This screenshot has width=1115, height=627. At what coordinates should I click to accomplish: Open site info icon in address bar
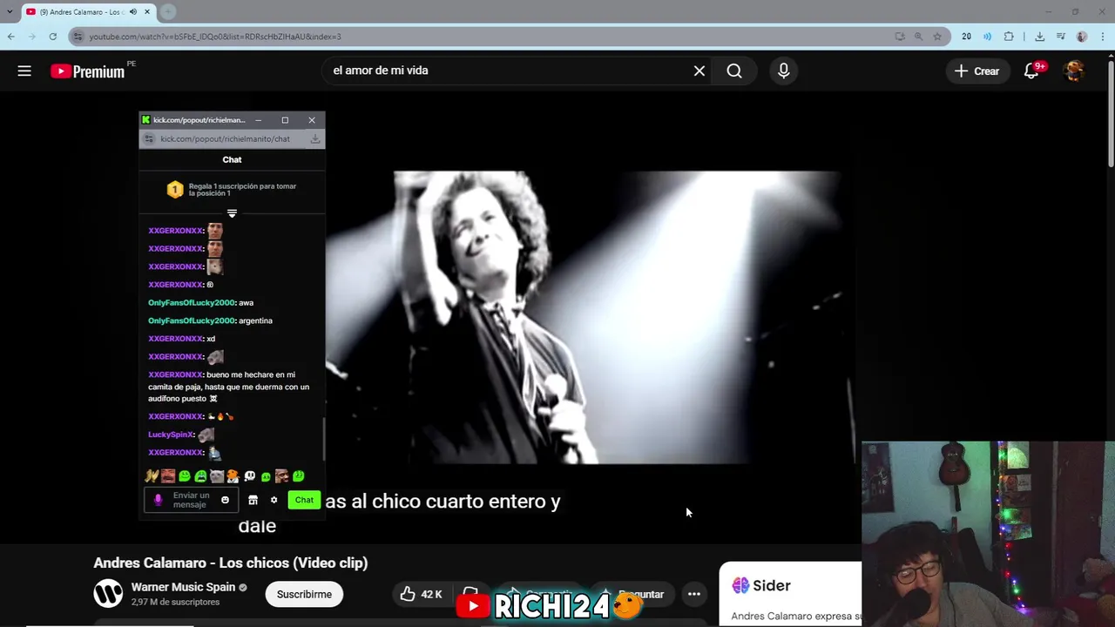tap(78, 37)
